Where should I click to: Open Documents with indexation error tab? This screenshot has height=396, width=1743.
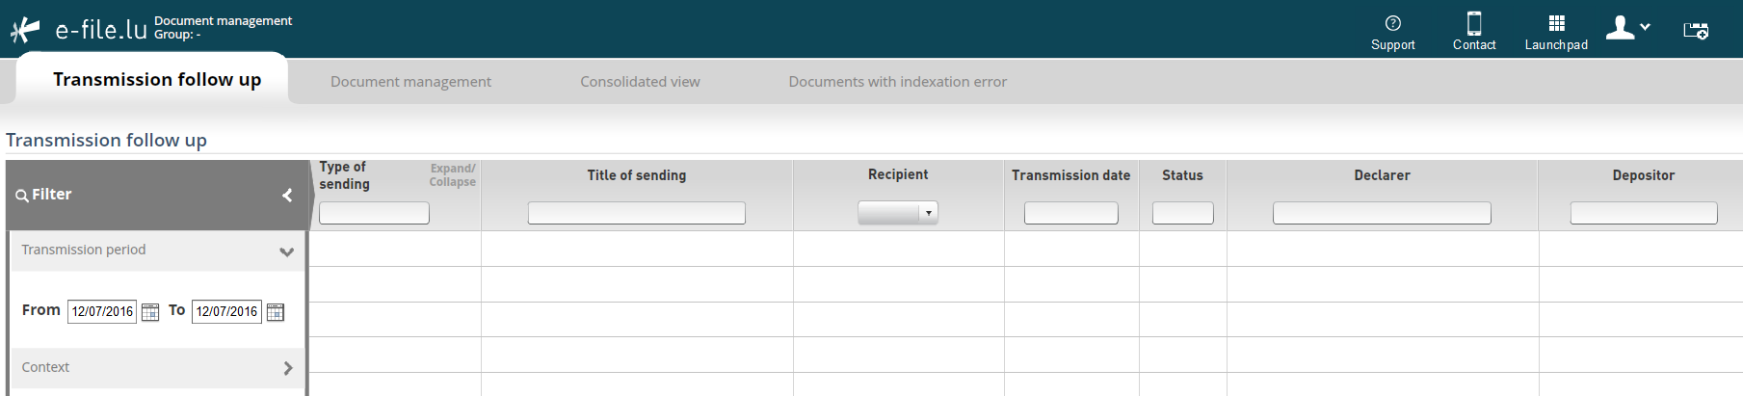click(x=897, y=82)
